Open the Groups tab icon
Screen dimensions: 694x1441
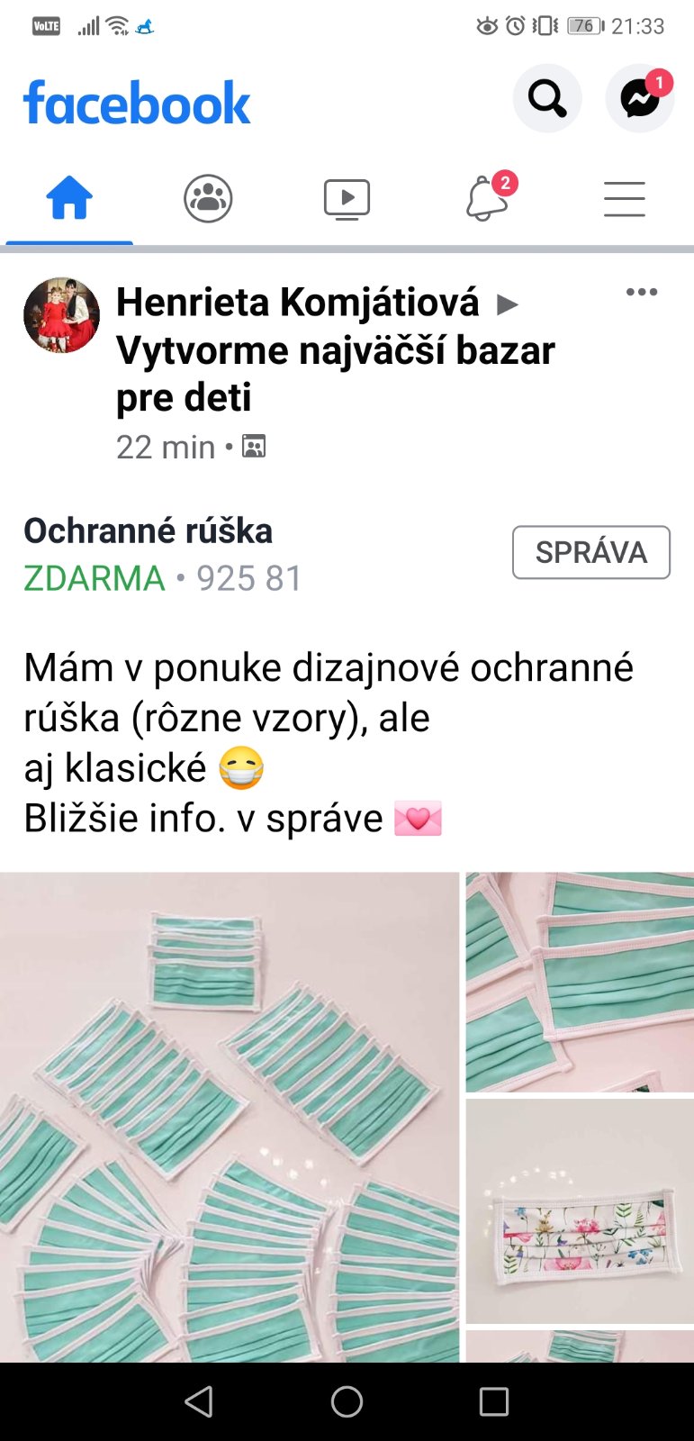[x=208, y=198]
